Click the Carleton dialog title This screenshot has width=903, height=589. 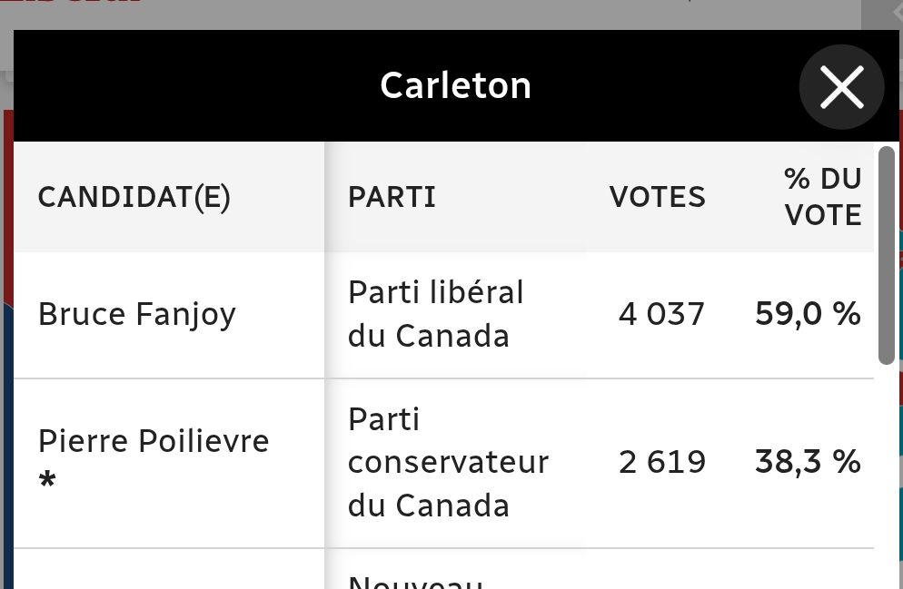coord(455,86)
